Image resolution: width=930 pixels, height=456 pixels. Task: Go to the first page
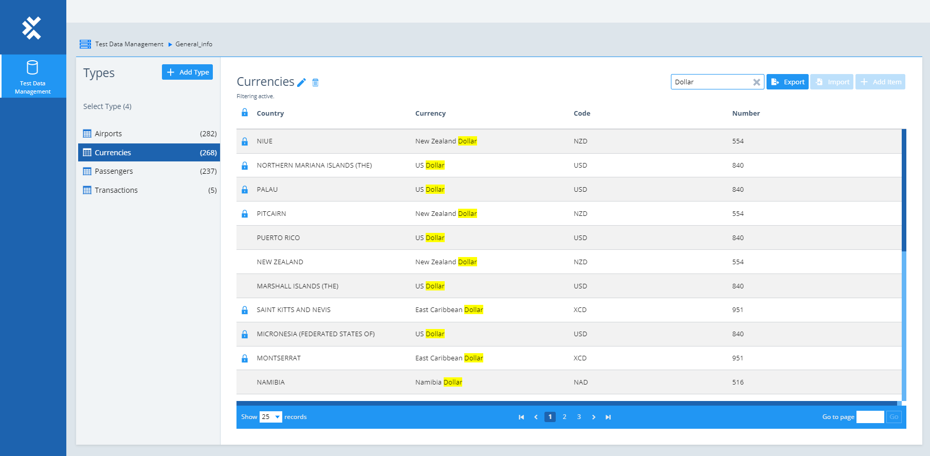(521, 417)
